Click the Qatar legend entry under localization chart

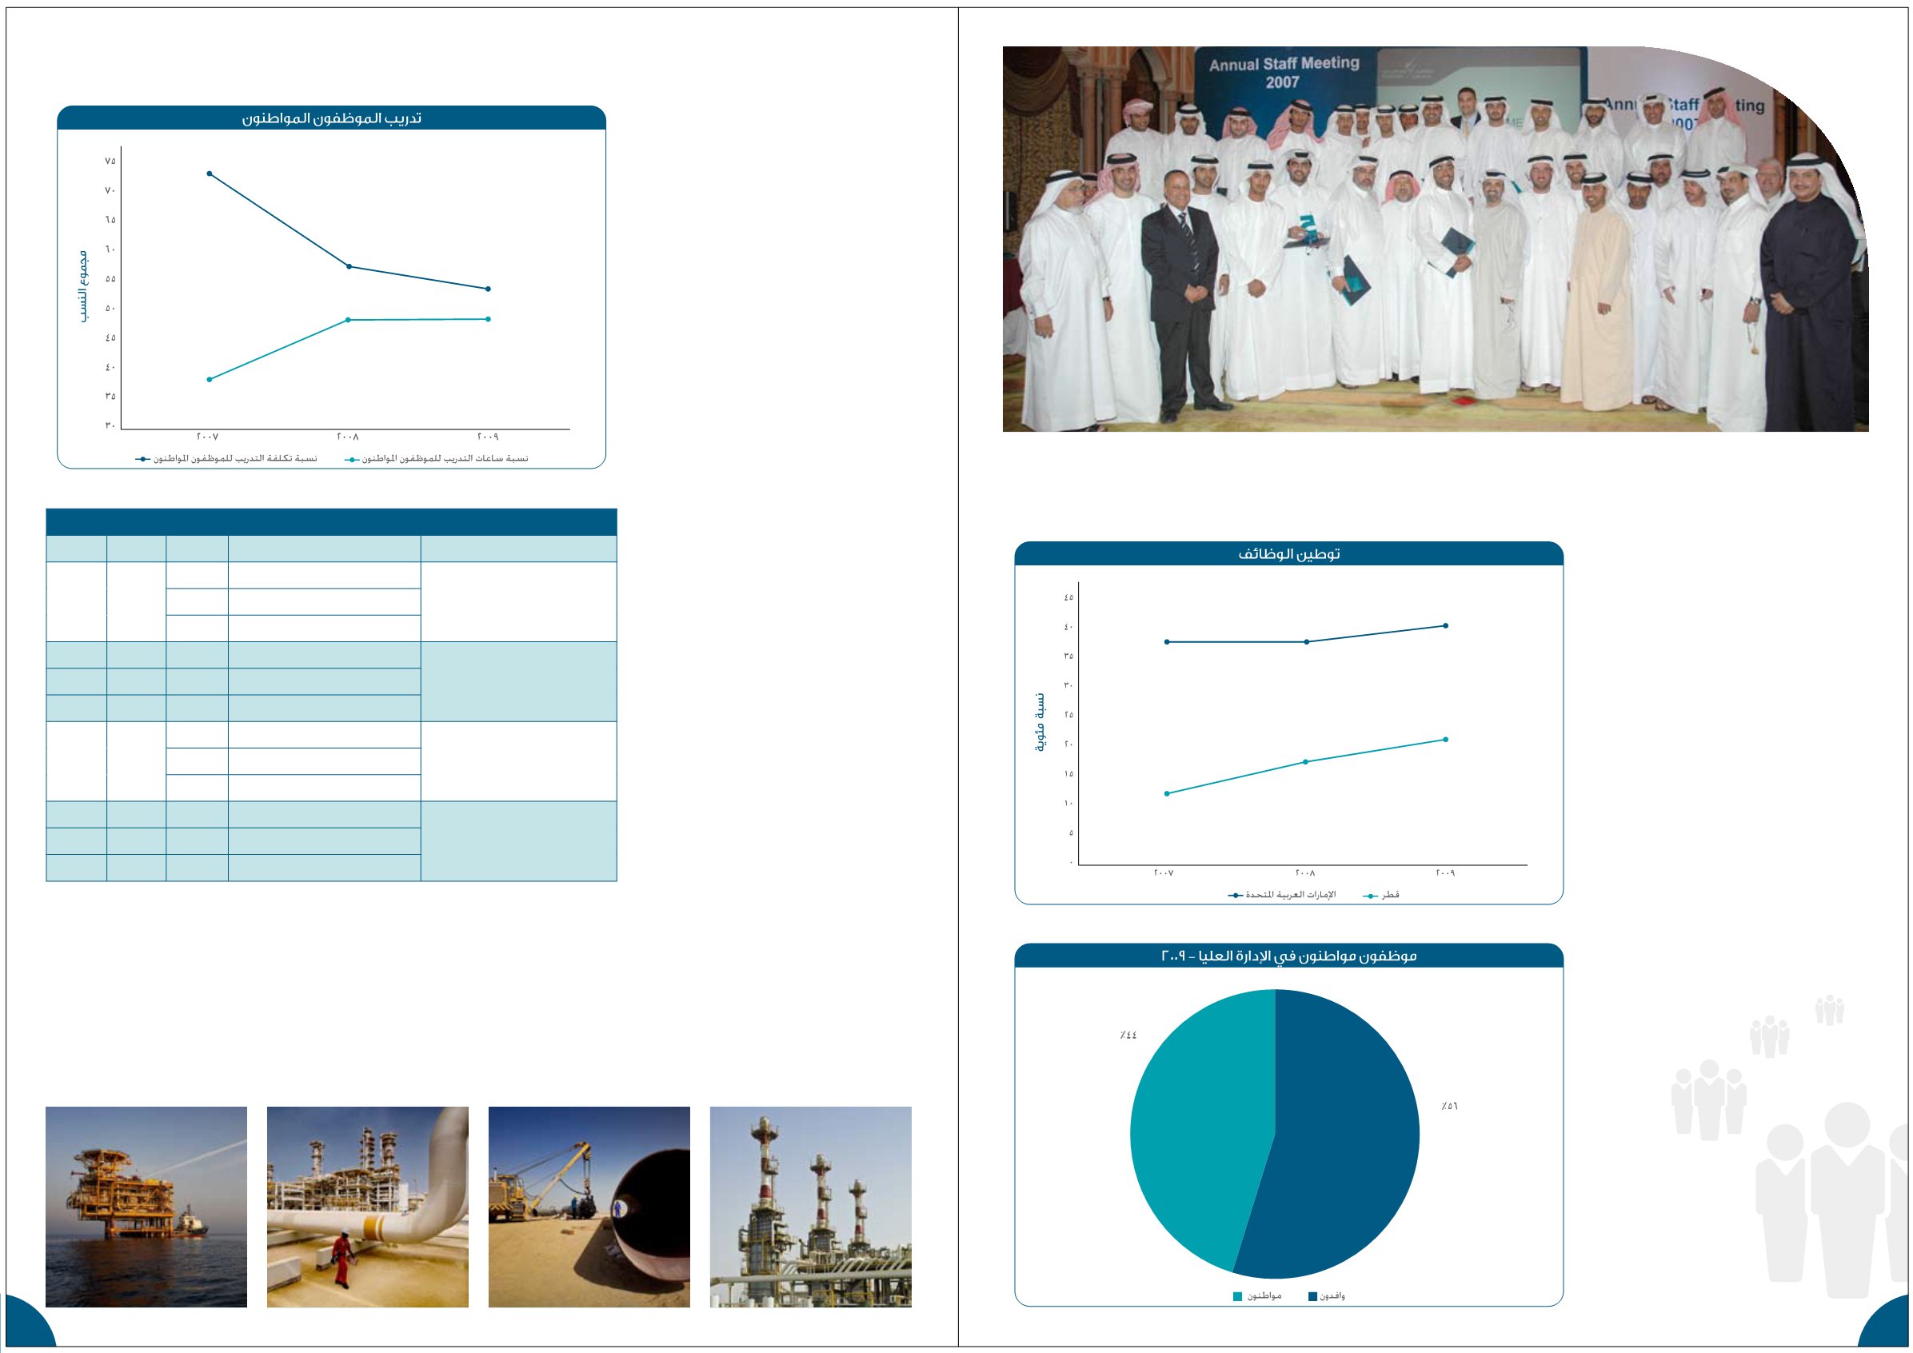click(x=1384, y=895)
